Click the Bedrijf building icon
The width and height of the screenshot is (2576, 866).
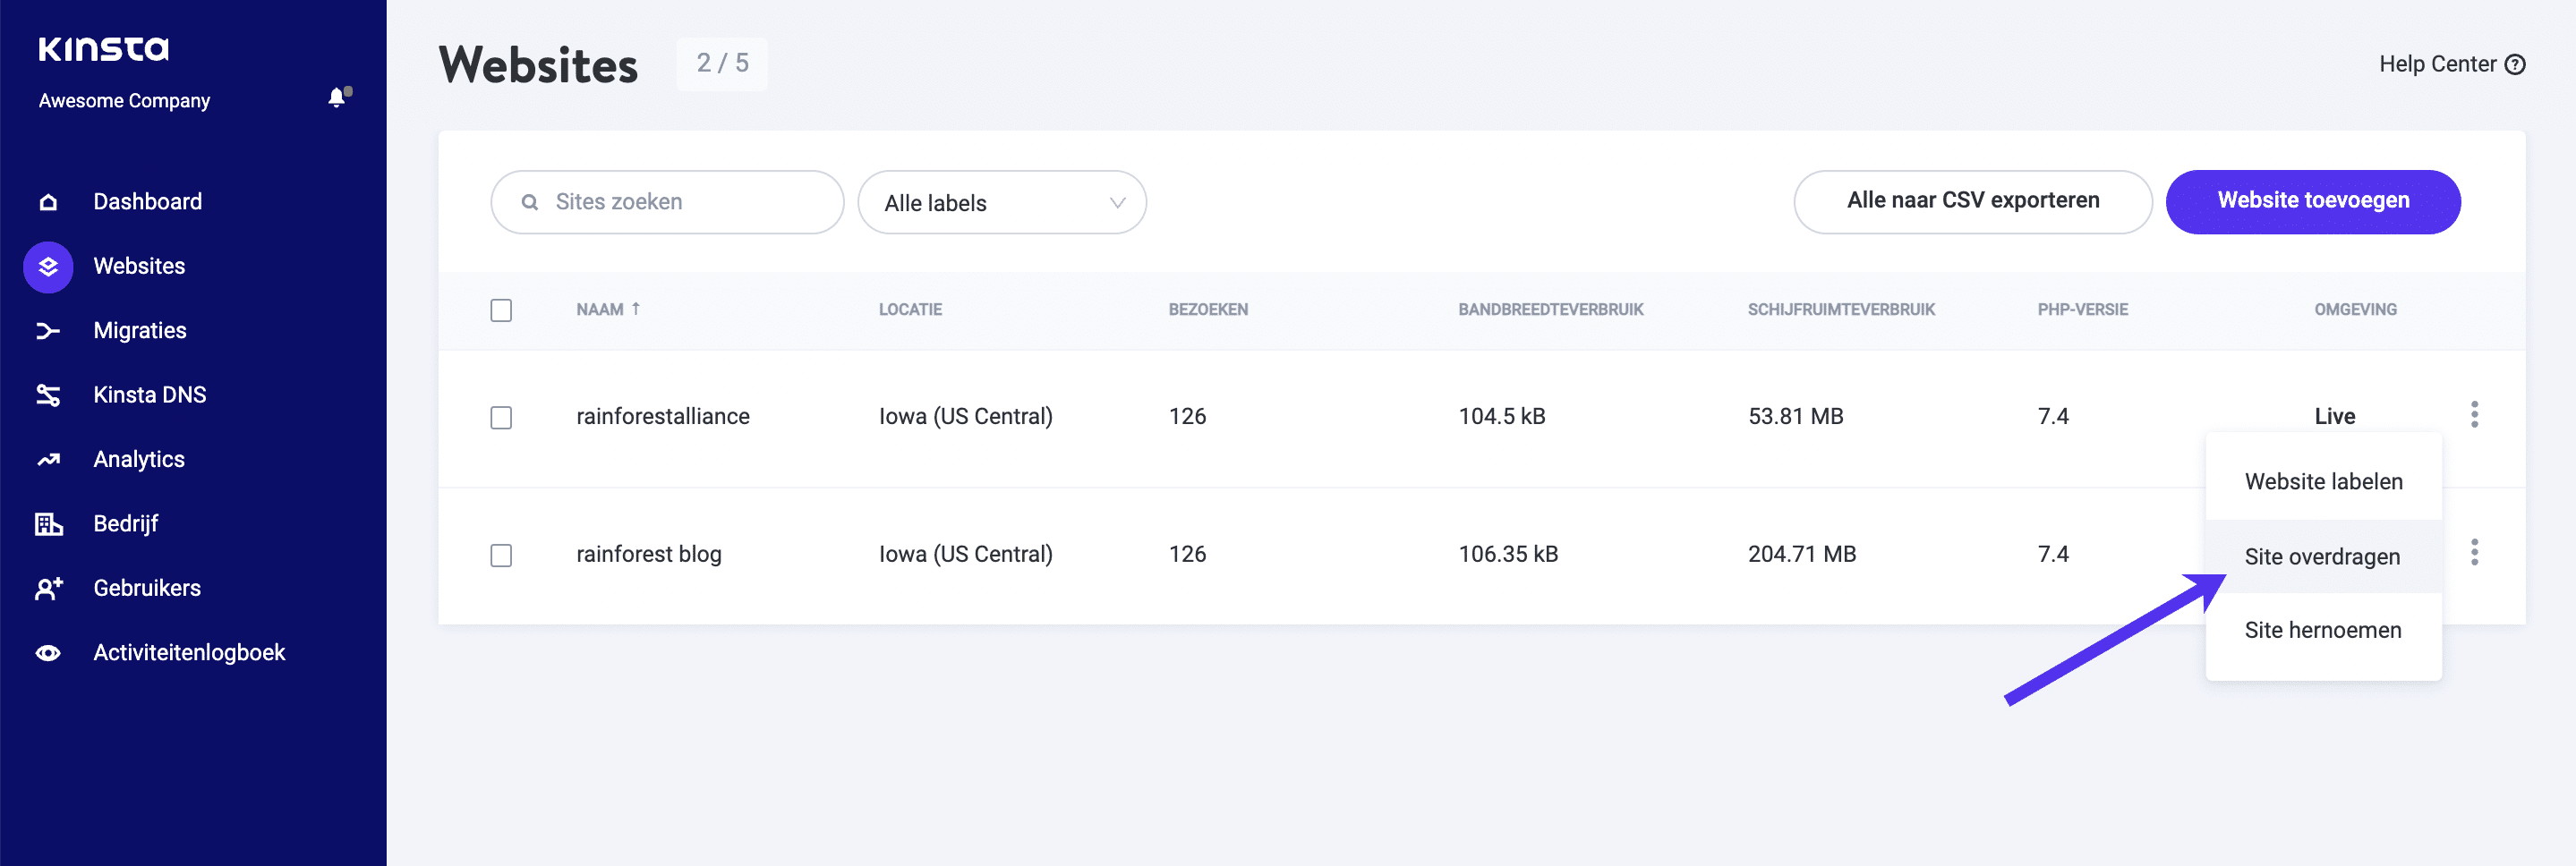[48, 524]
